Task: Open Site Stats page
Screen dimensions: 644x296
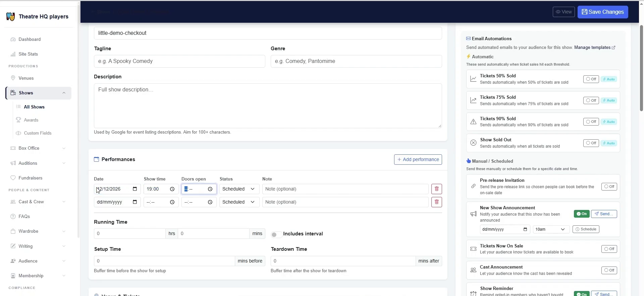Action: click(28, 54)
